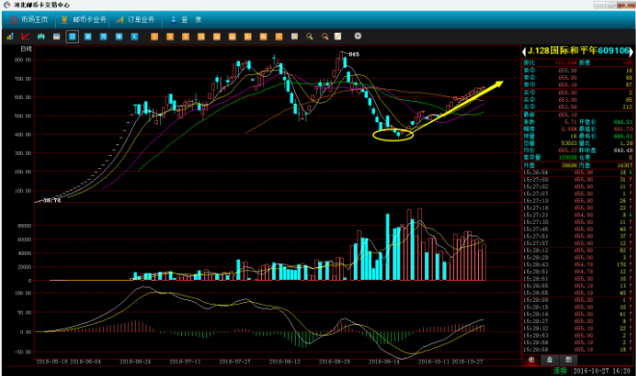636x376 pixels.
Task: Open the drawing pencil tool icon
Action: [x=338, y=37]
